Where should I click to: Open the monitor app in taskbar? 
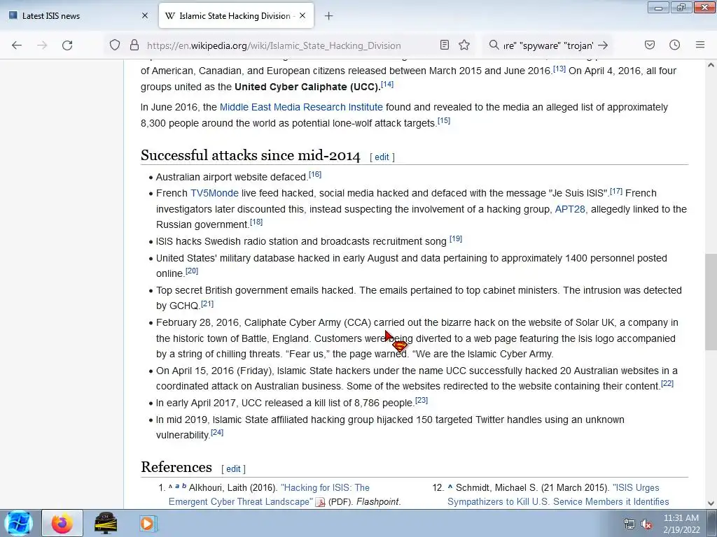pyautogui.click(x=106, y=523)
